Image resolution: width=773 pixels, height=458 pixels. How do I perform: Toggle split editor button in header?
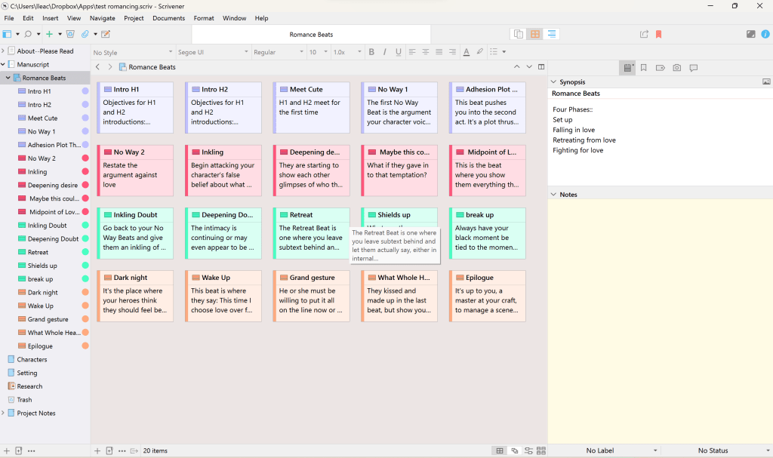(540, 67)
